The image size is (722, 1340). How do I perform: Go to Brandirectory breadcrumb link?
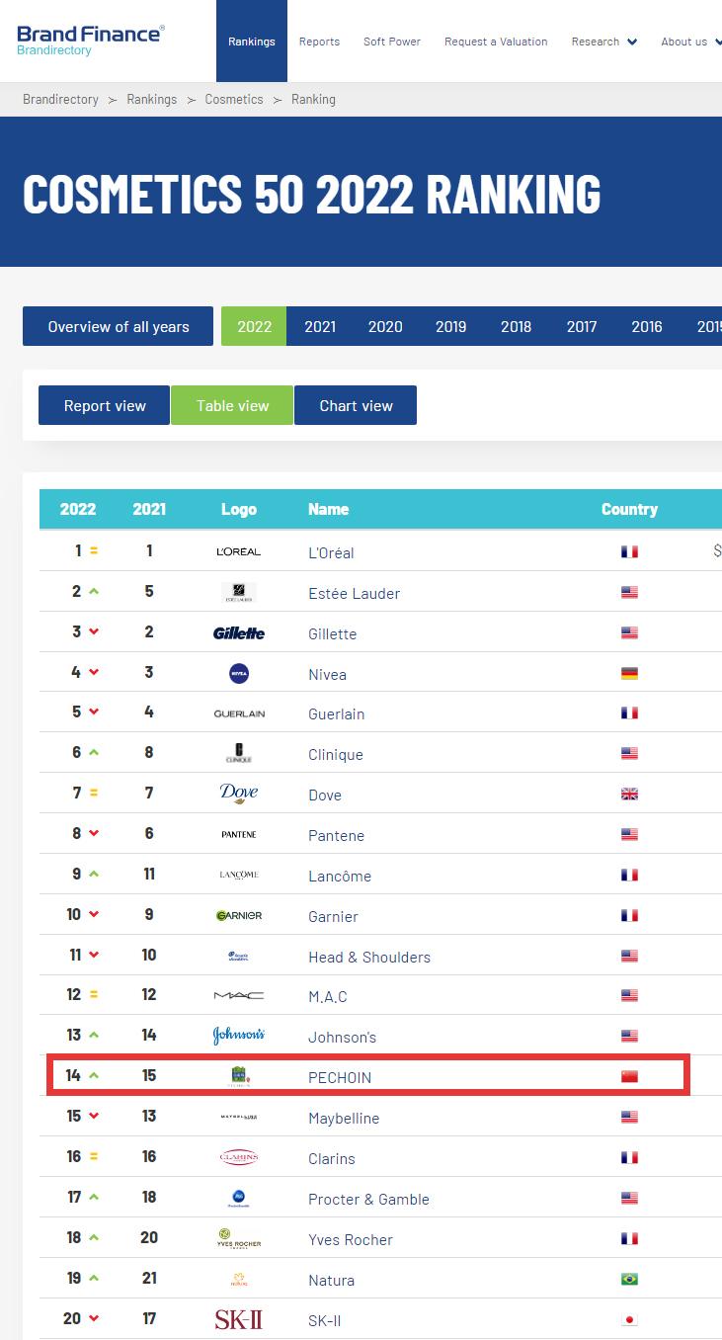point(60,99)
